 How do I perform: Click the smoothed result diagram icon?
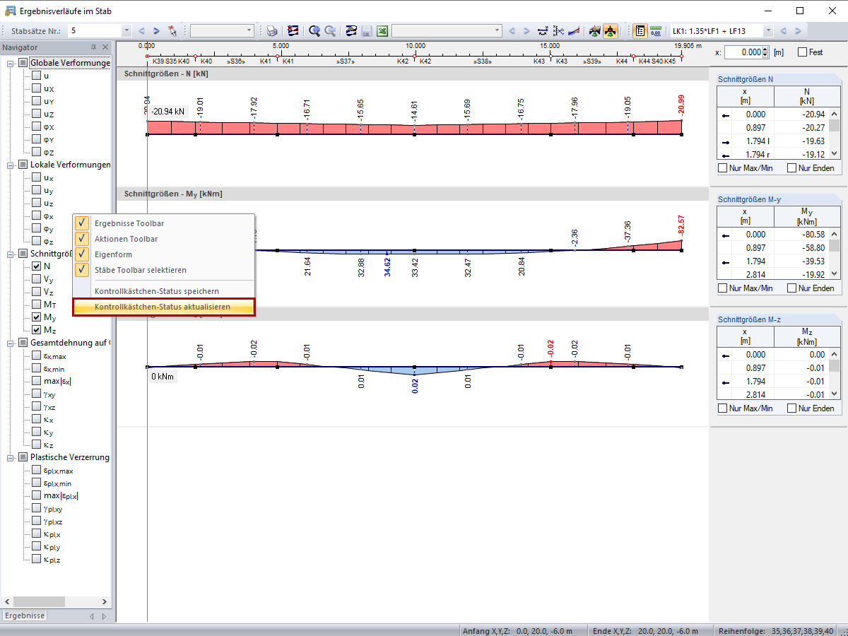point(575,31)
